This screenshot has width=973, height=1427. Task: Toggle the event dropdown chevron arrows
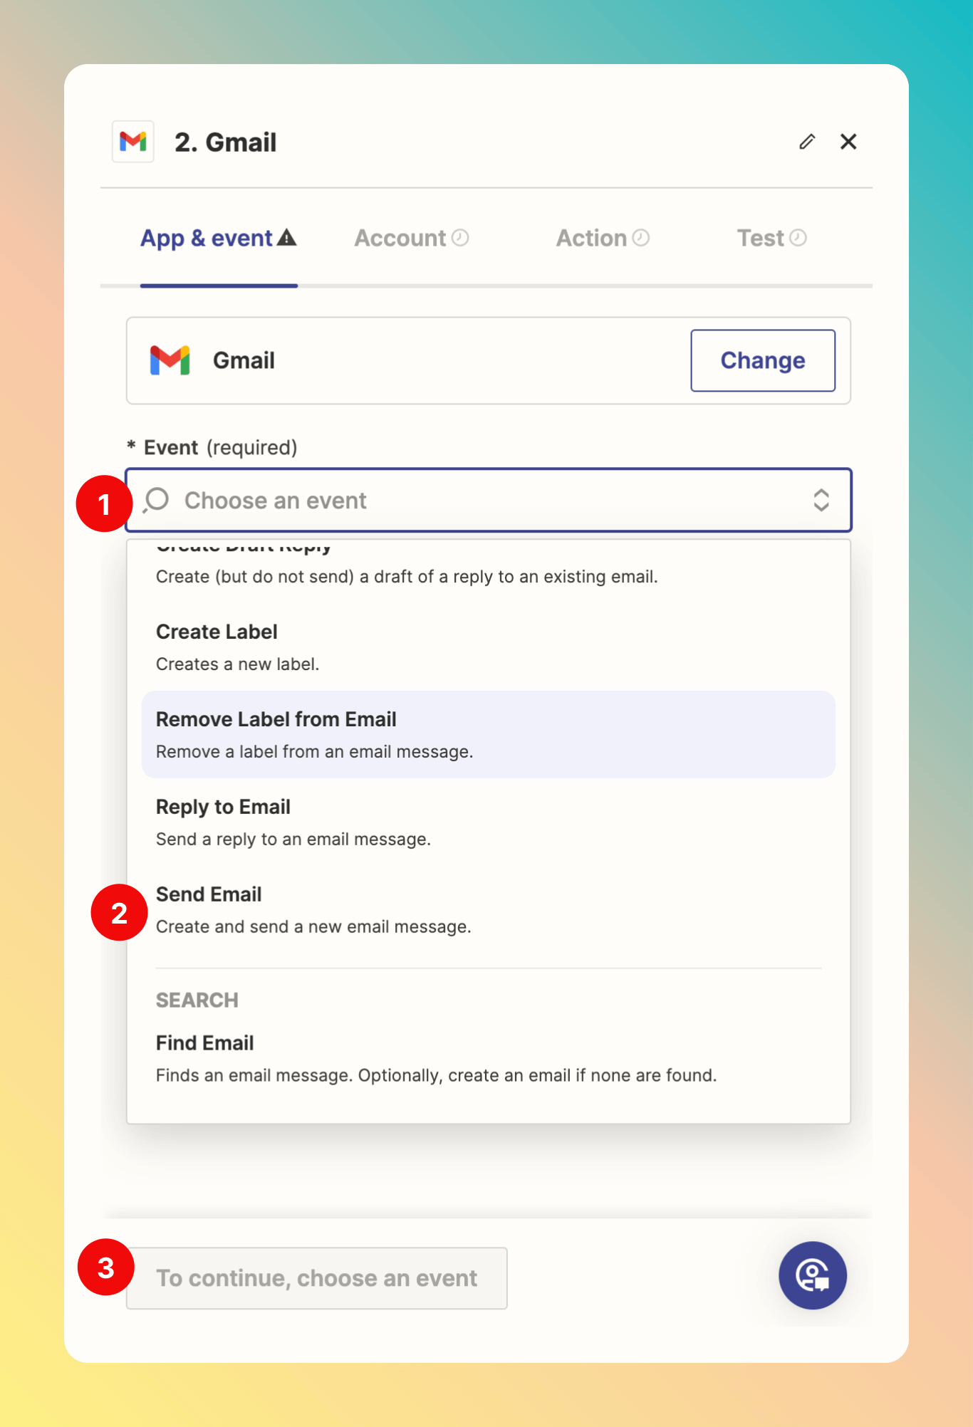[x=821, y=500]
